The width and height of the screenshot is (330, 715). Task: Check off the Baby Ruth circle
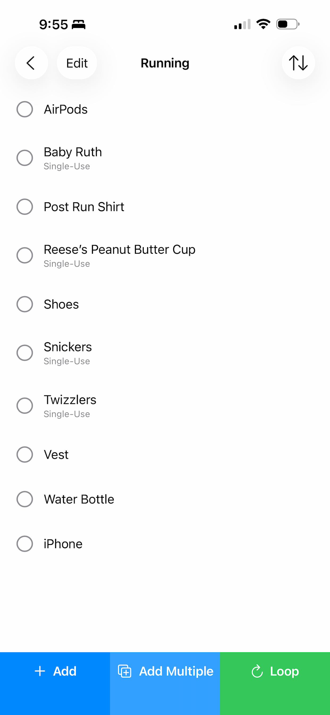coord(25,158)
